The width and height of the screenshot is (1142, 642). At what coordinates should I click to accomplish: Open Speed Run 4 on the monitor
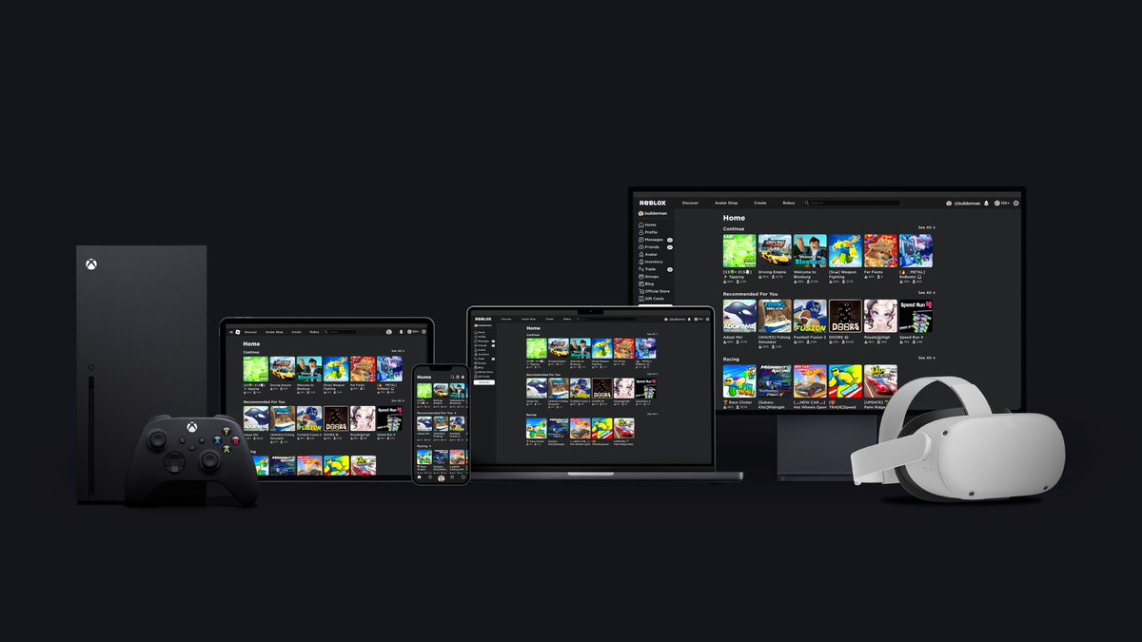[916, 316]
